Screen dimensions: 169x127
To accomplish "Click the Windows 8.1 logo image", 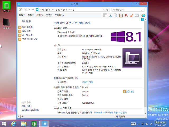I will (126, 37).
